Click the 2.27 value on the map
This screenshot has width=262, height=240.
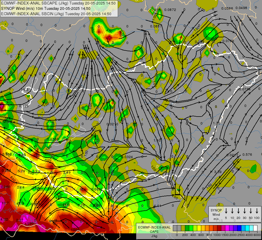[x=20, y=220]
